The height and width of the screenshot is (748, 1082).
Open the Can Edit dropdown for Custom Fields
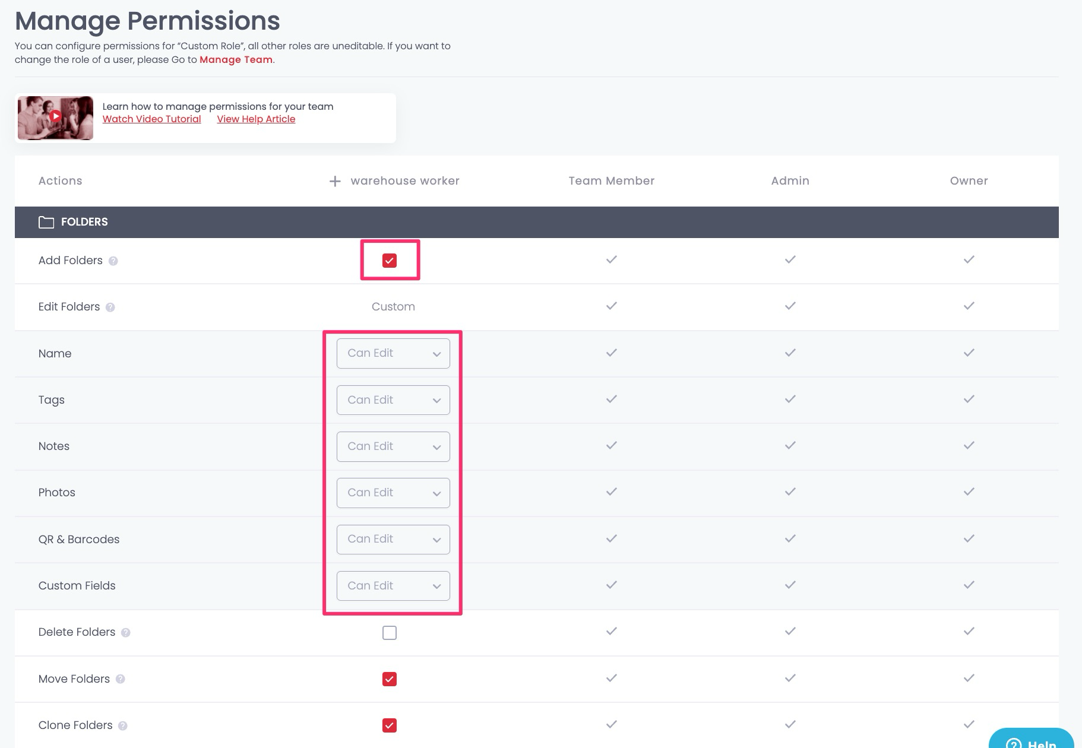coord(393,586)
